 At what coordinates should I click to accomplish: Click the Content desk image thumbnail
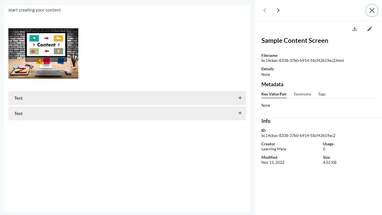click(43, 53)
